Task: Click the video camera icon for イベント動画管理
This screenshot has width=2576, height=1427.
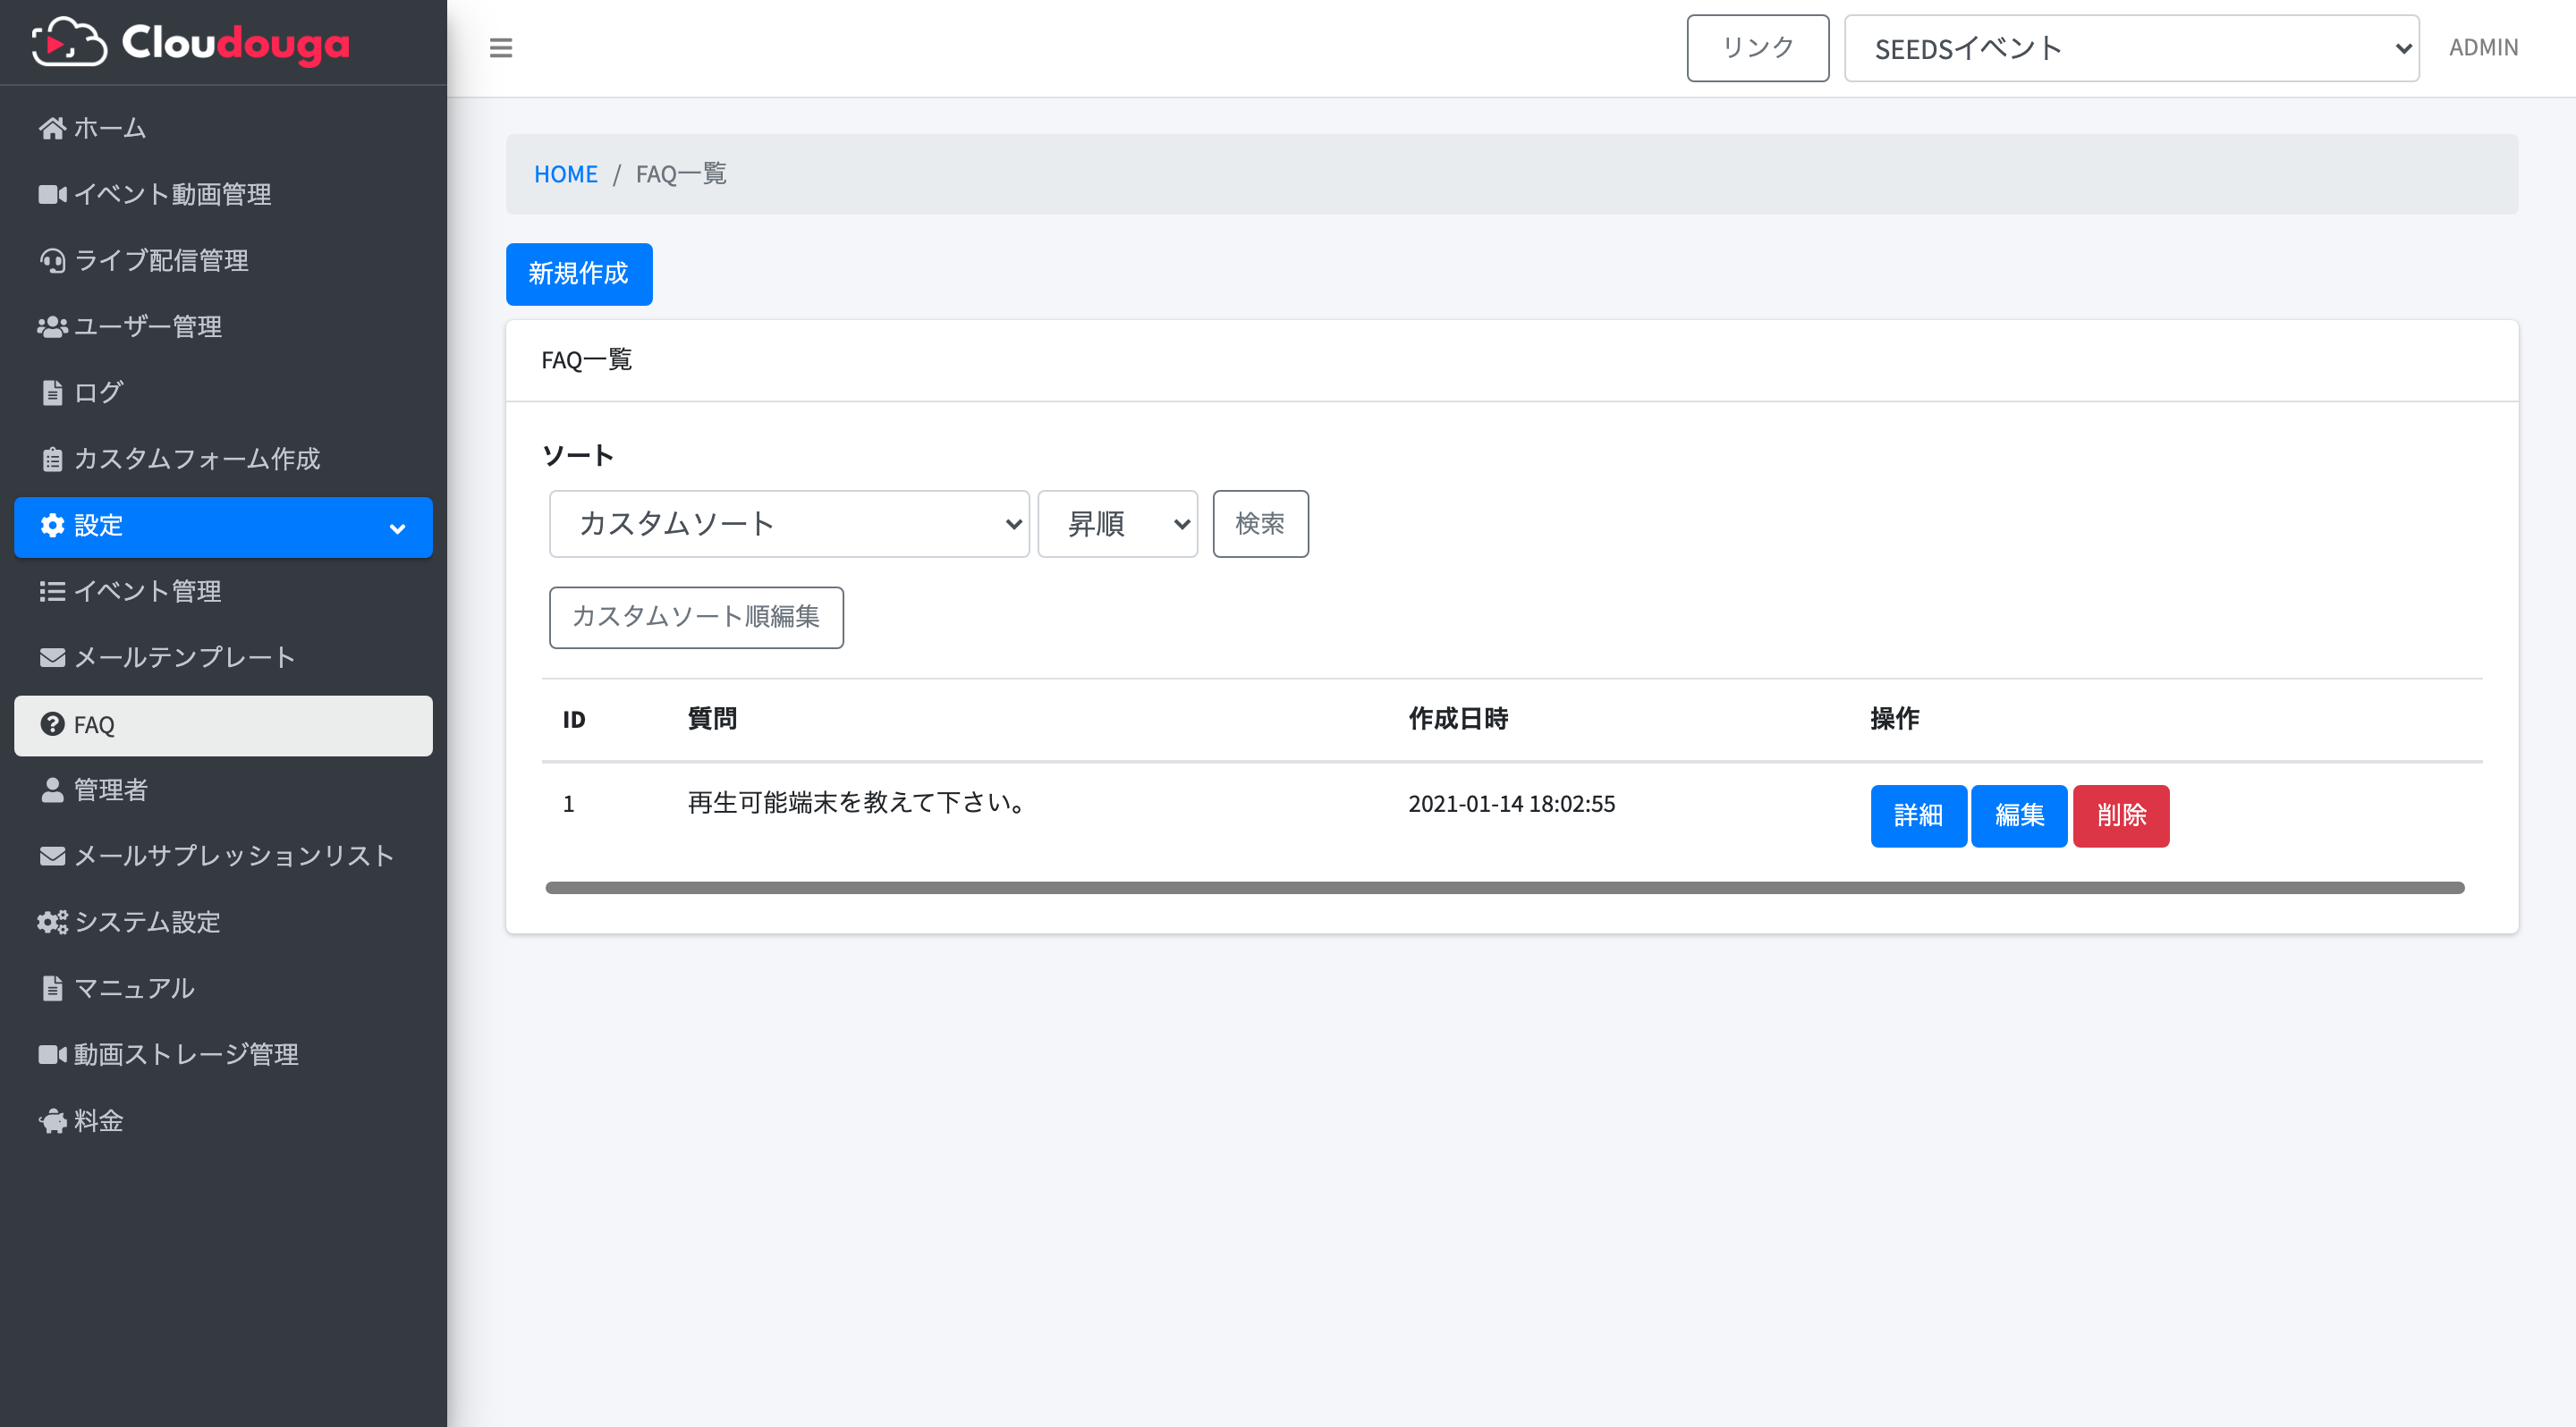Action: 52,194
